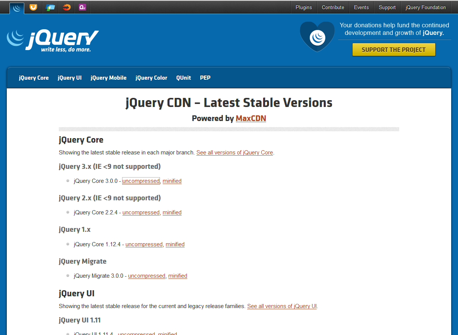Click the jQuery UI section heading
Image resolution: width=458 pixels, height=335 pixels.
click(77, 294)
